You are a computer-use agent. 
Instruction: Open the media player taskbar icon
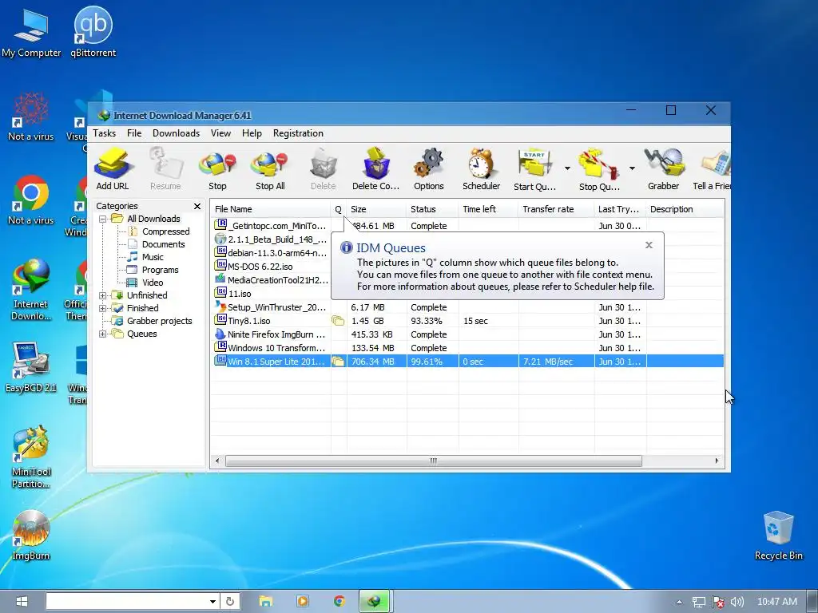[x=303, y=602]
